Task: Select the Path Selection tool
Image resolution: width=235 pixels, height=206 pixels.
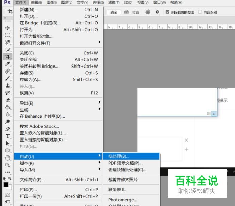Action: pos(7,143)
